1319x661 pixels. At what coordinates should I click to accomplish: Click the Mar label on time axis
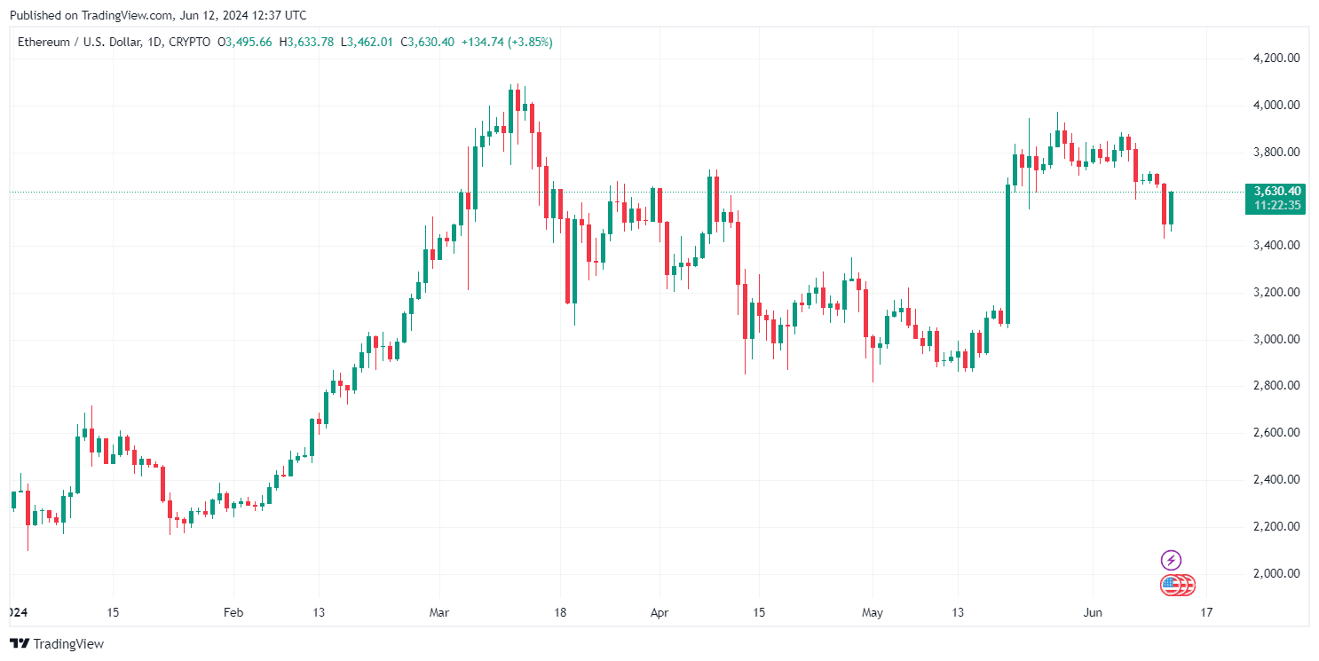tap(439, 612)
